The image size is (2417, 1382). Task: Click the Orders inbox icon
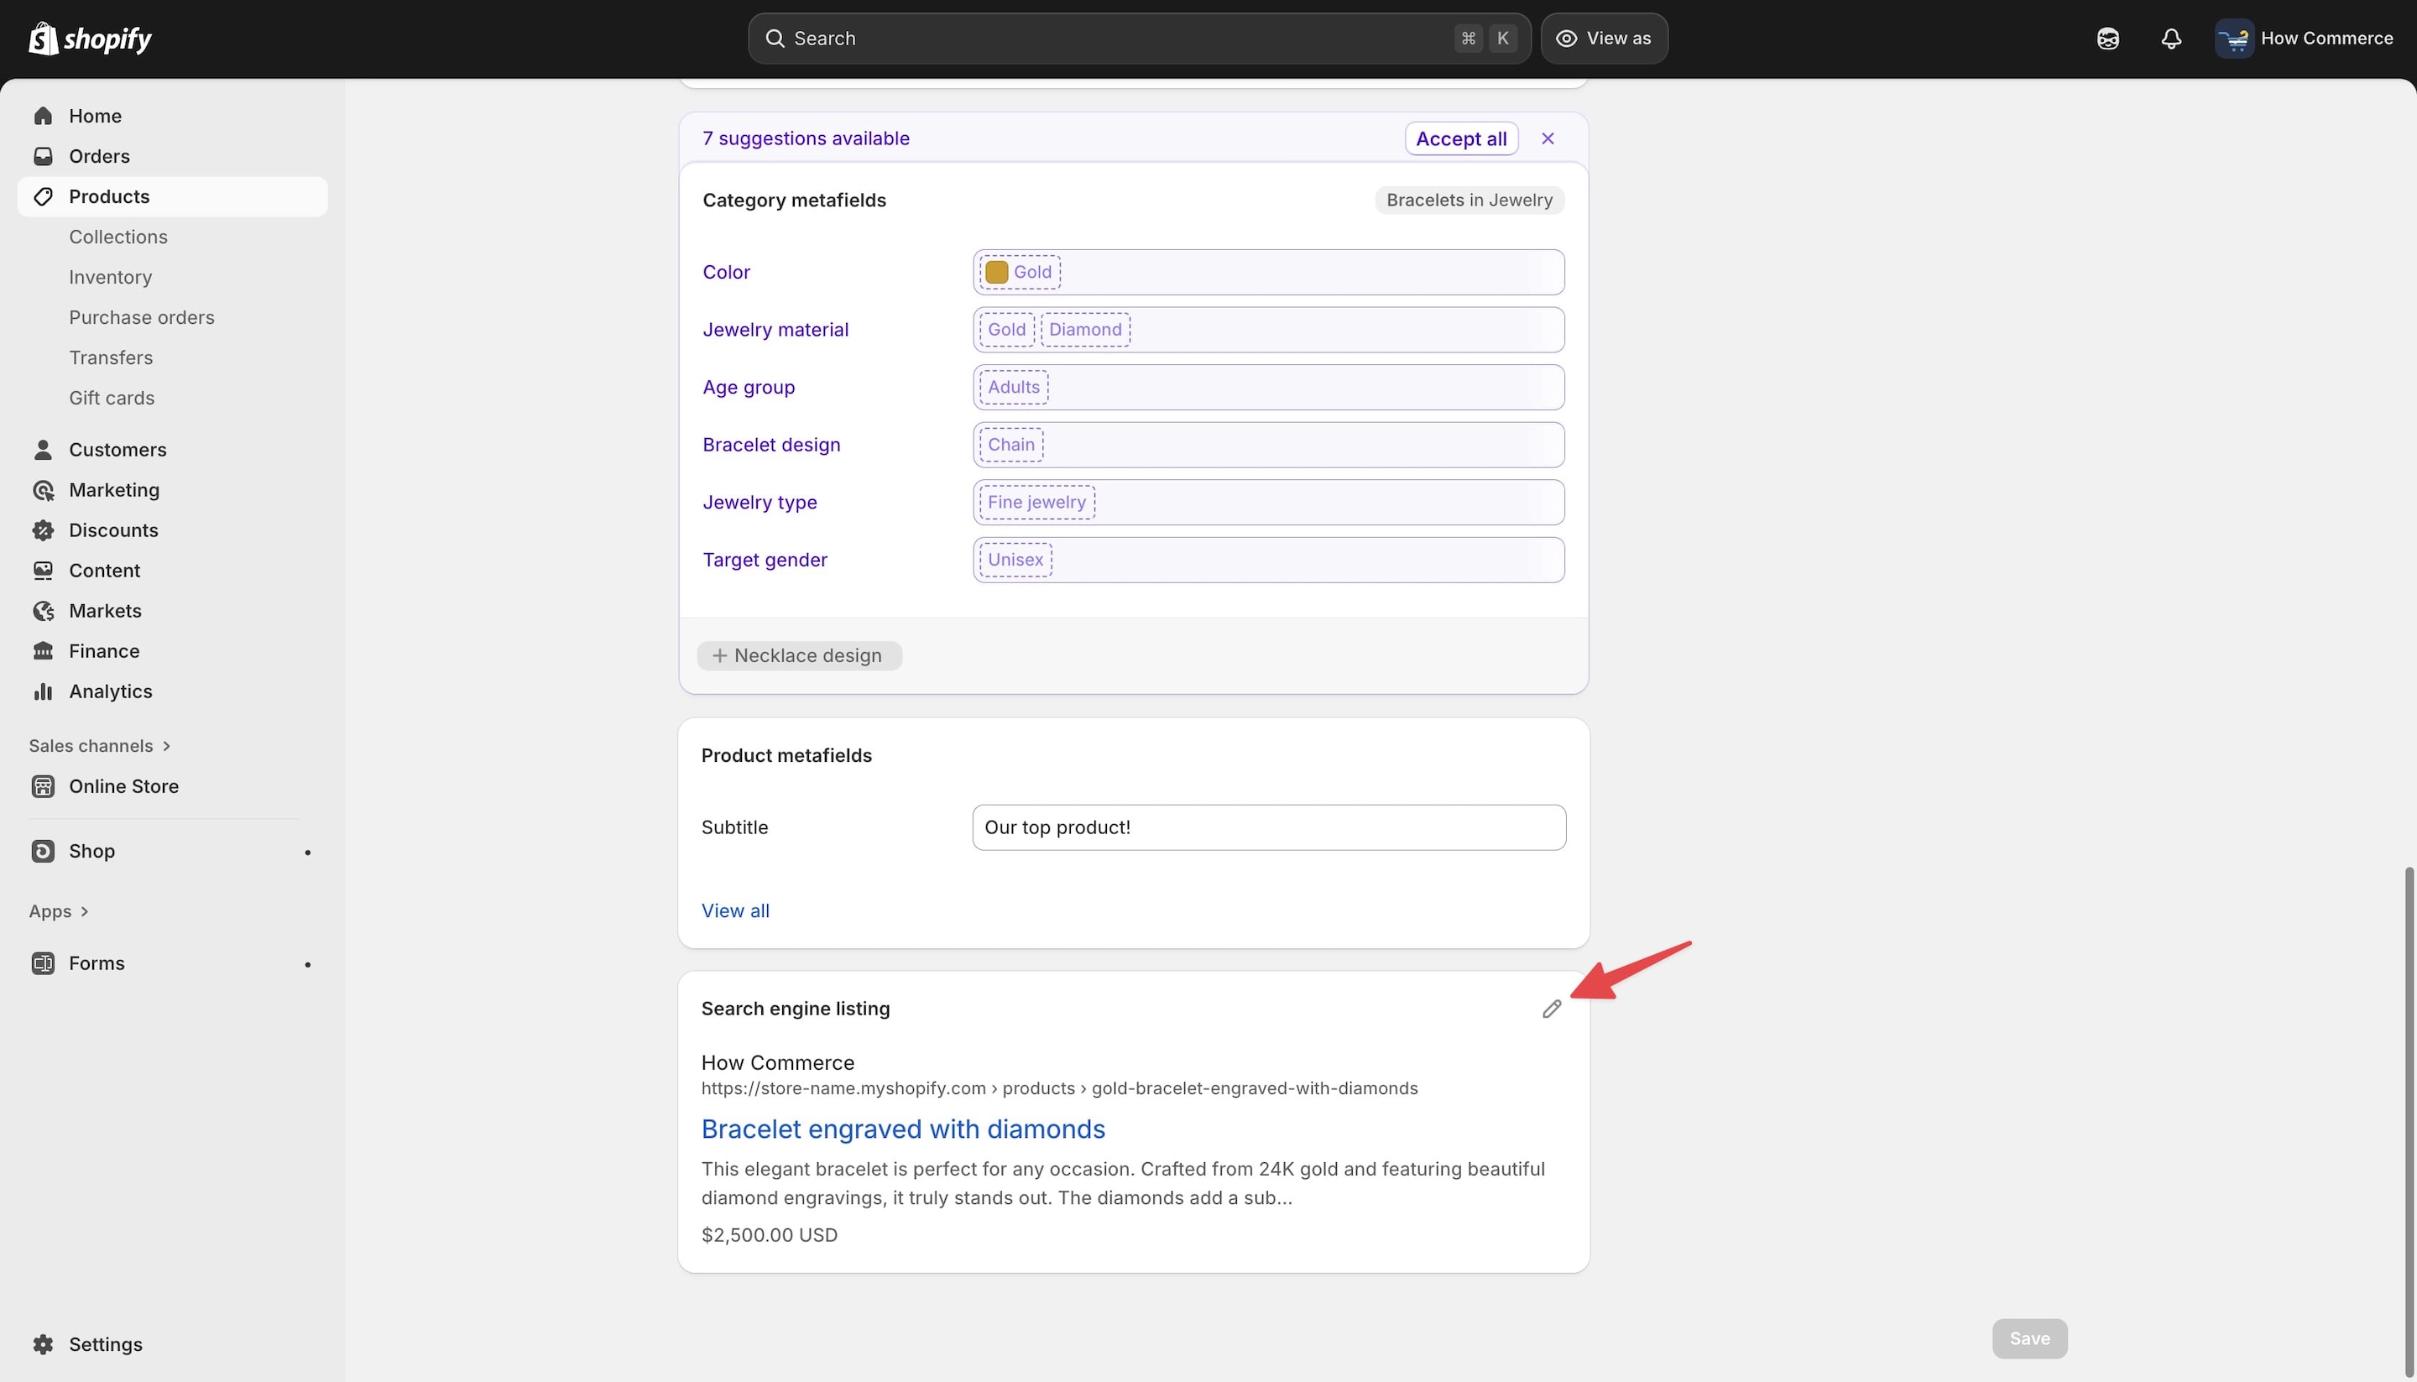(x=43, y=156)
